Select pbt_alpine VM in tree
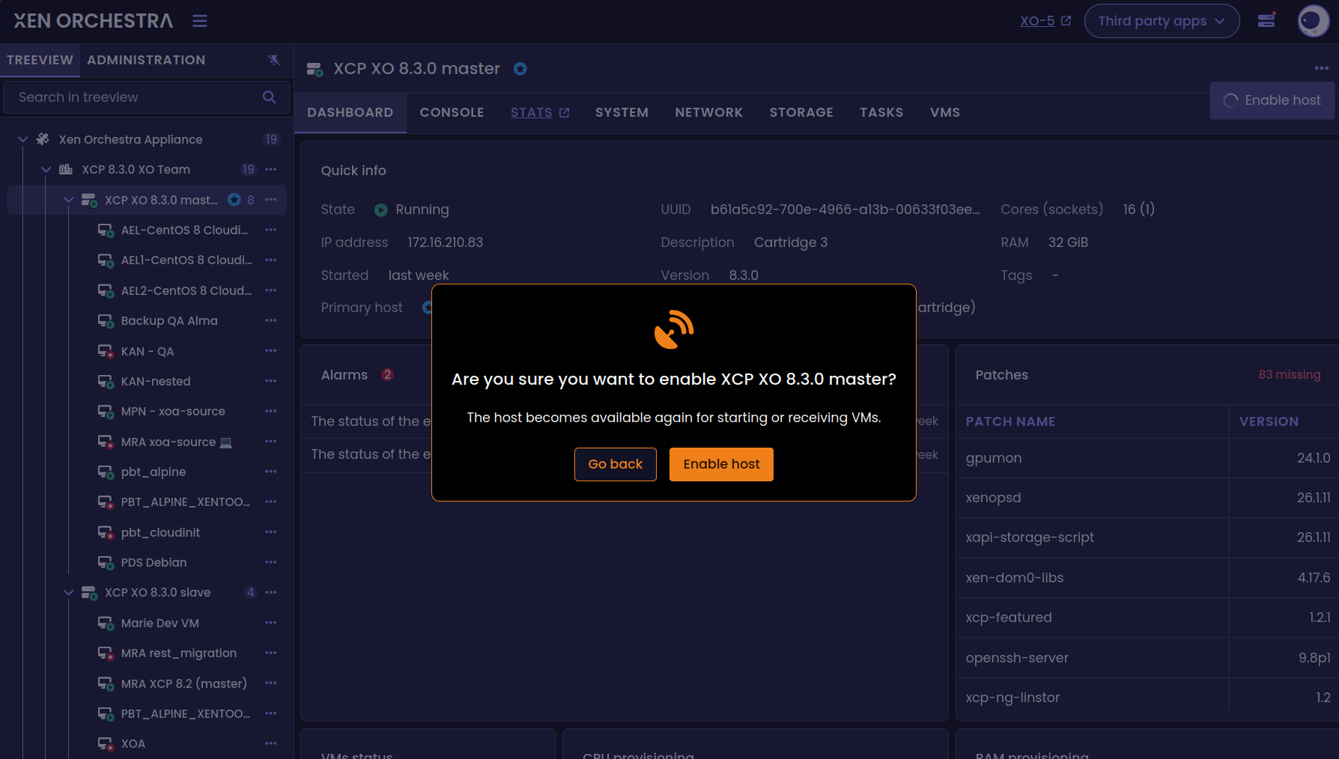Image resolution: width=1339 pixels, height=759 pixels. pyautogui.click(x=154, y=472)
